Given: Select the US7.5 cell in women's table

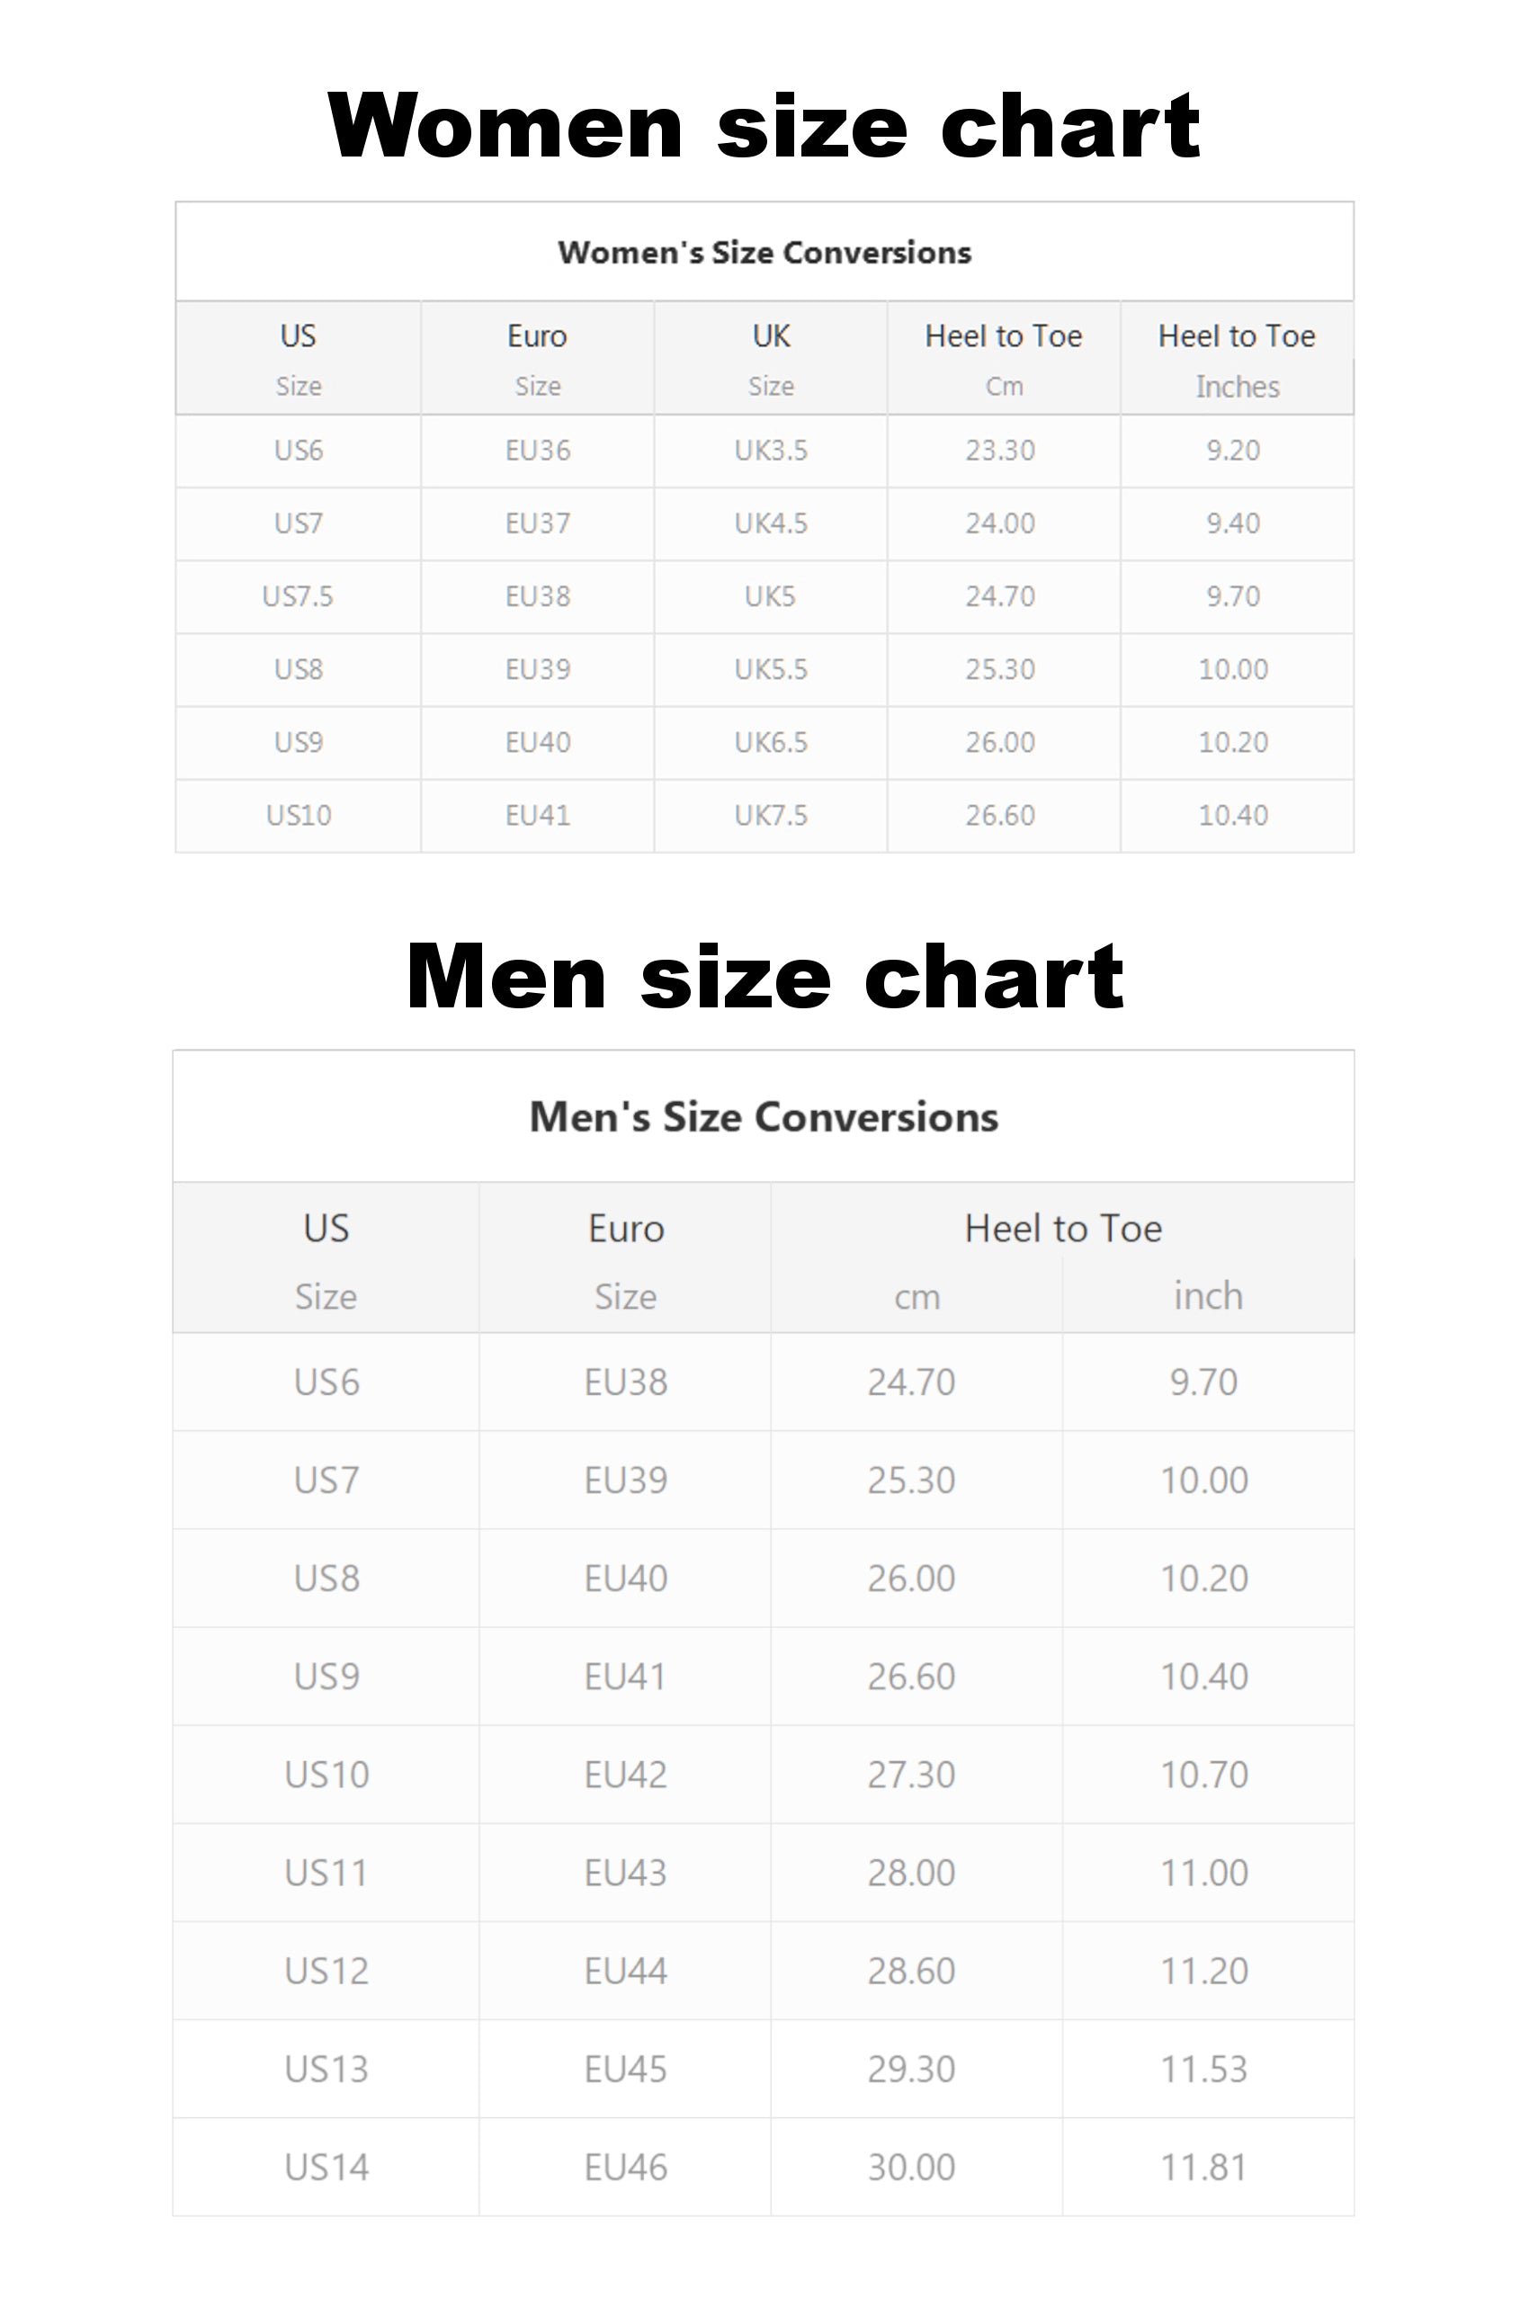Looking at the screenshot, I should (298, 595).
